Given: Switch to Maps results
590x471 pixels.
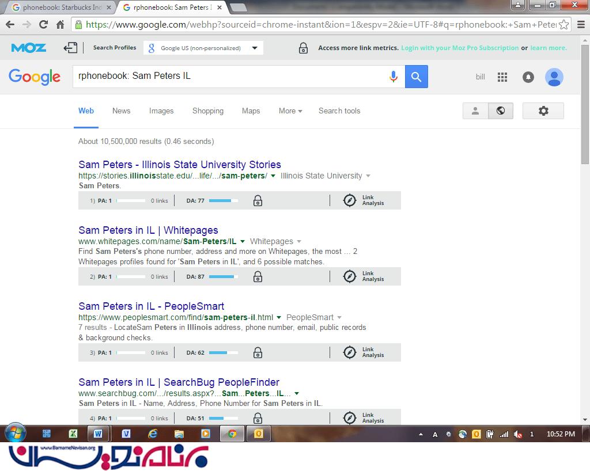Looking at the screenshot, I should (251, 111).
